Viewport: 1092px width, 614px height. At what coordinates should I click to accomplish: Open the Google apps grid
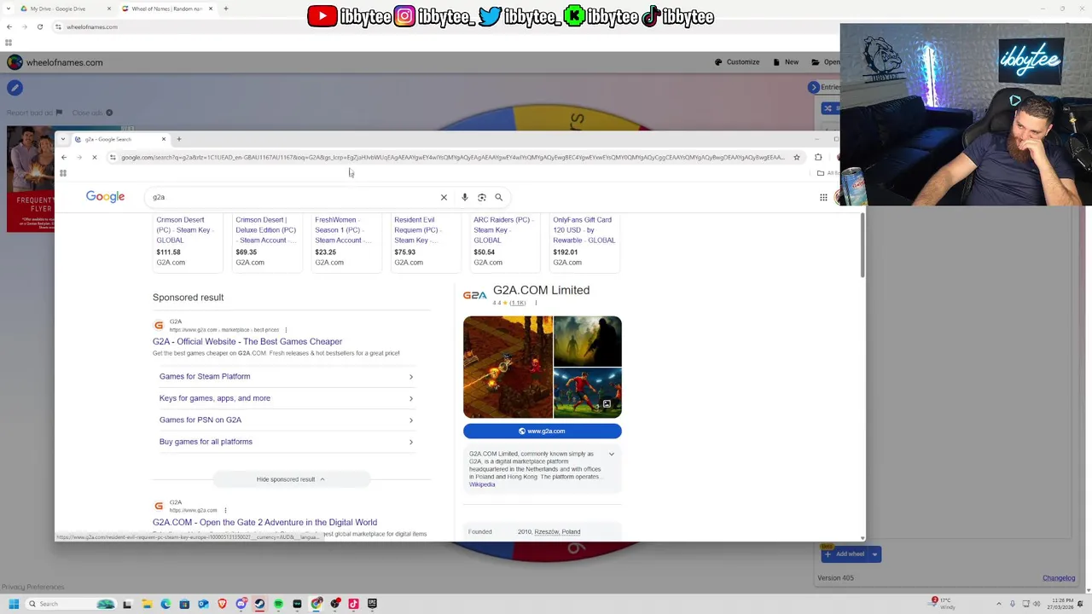pos(823,197)
